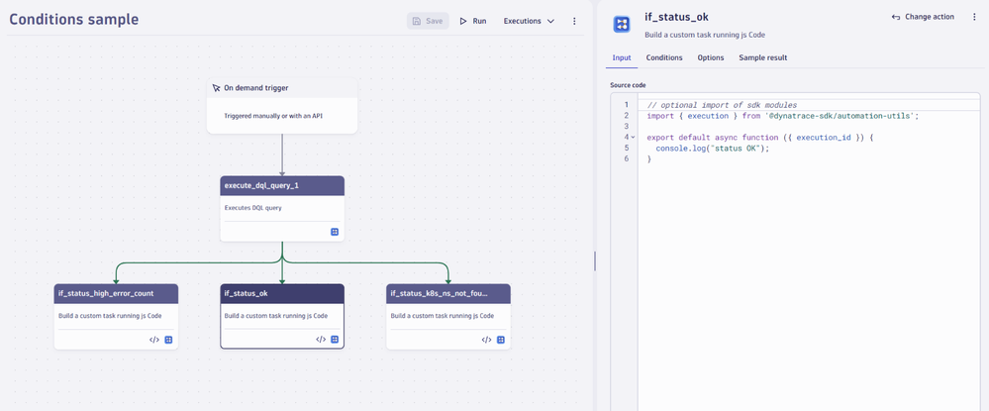Switch to the Input tab
The height and width of the screenshot is (411, 989).
pos(622,57)
